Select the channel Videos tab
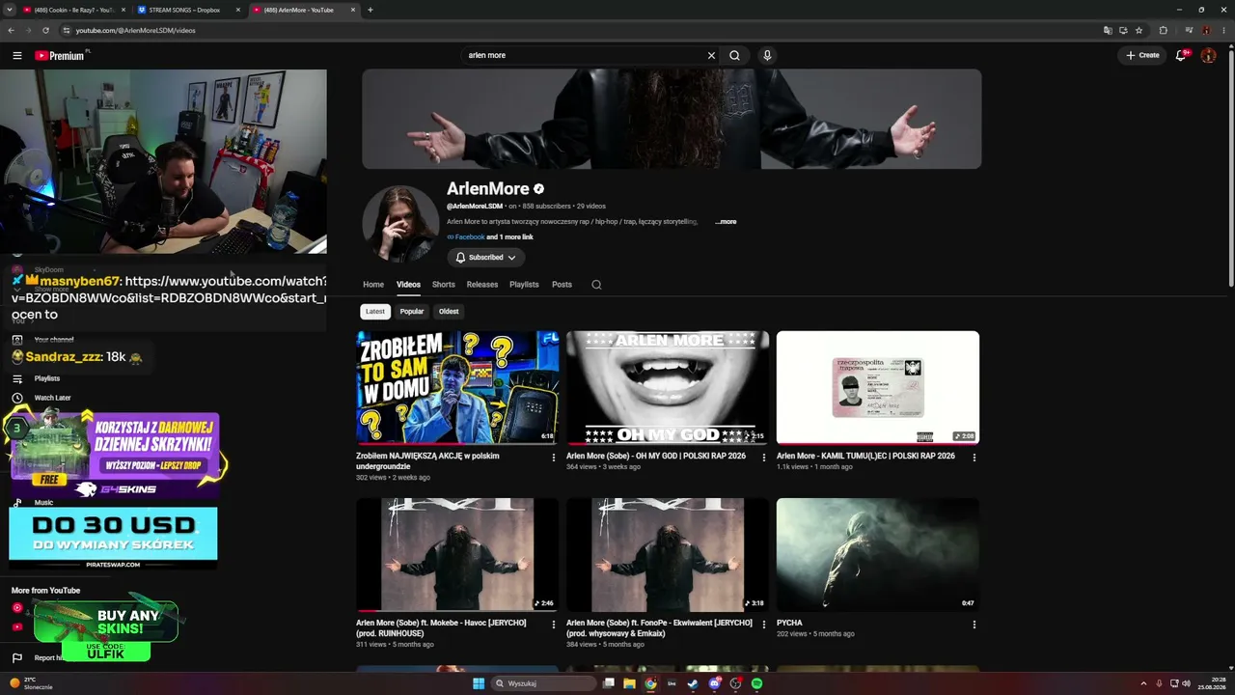 [408, 285]
